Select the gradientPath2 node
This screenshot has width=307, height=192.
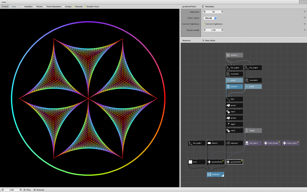tap(234, 162)
